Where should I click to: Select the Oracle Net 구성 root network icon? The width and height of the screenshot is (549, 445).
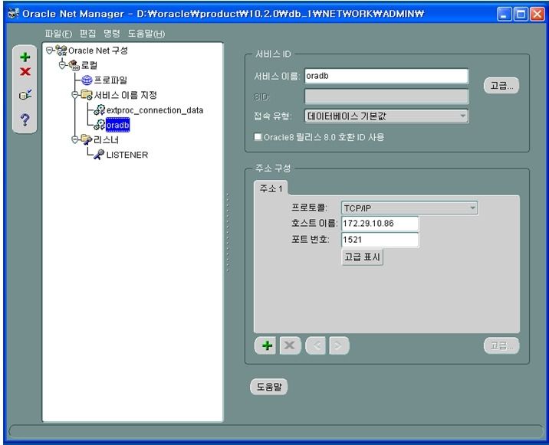61,51
